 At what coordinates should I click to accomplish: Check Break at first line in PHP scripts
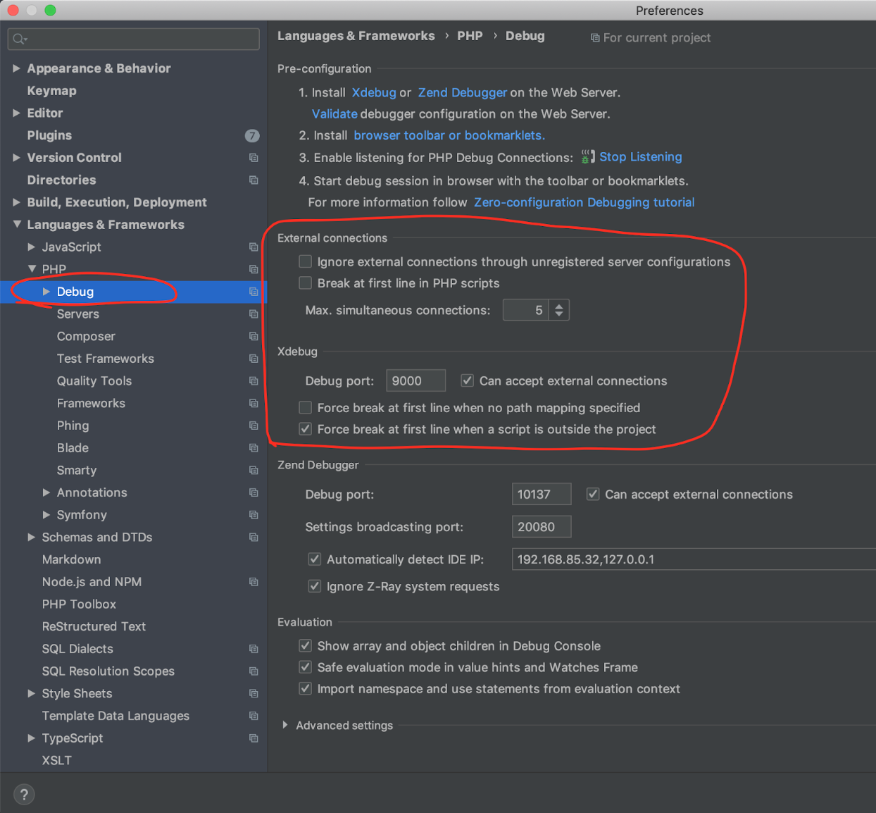click(306, 283)
